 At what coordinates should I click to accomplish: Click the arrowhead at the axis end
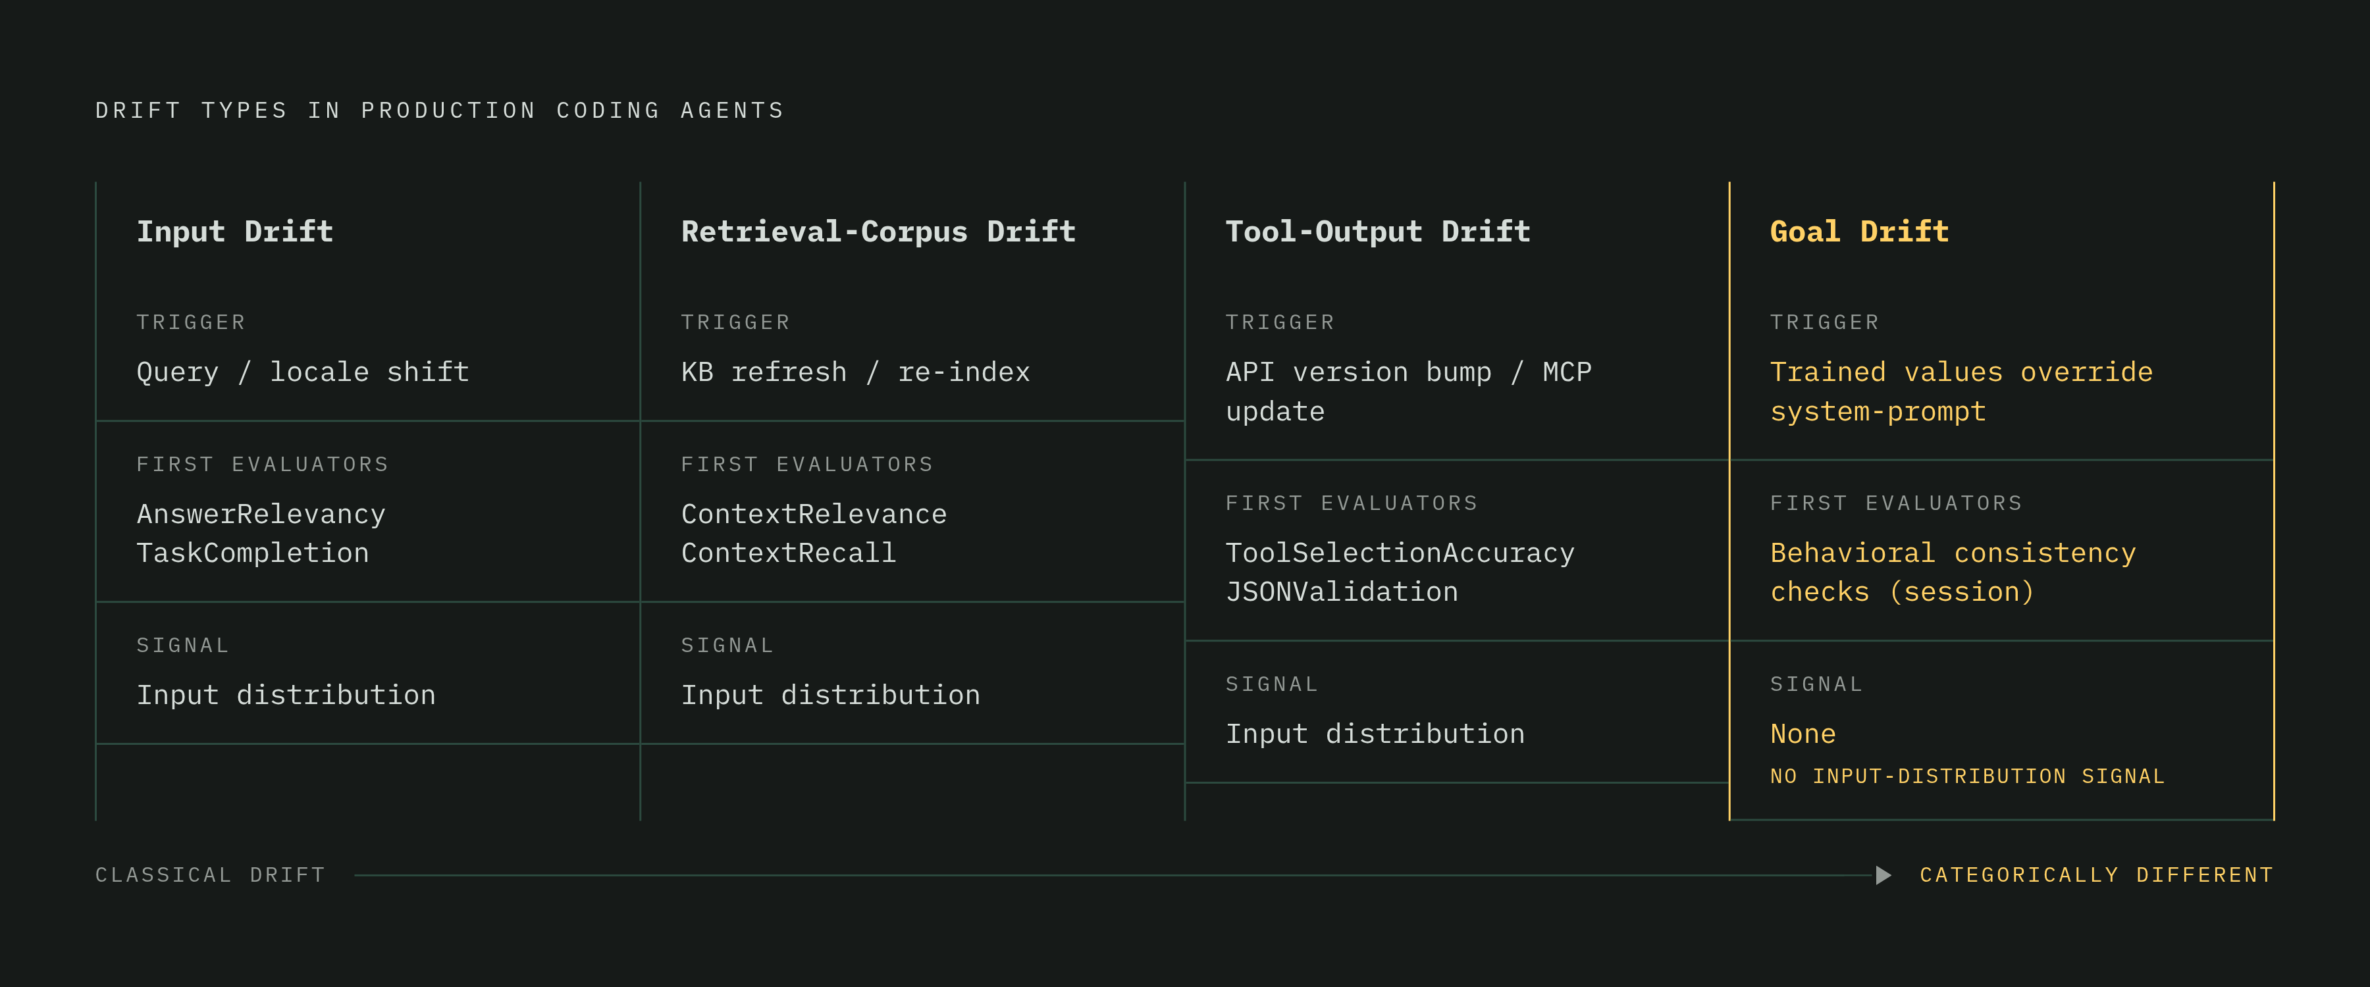click(x=1883, y=874)
